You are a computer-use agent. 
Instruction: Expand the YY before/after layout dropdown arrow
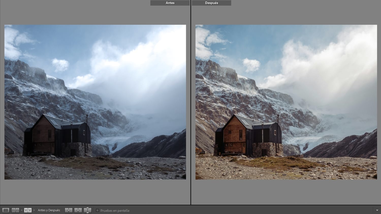click(x=34, y=210)
